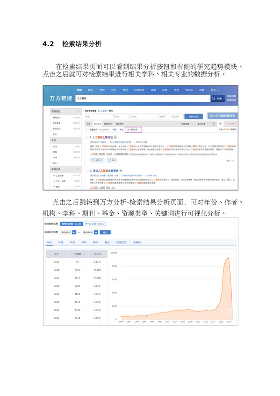
Task: Collapse the 资源类型 sidebar section
Action: (78, 111)
